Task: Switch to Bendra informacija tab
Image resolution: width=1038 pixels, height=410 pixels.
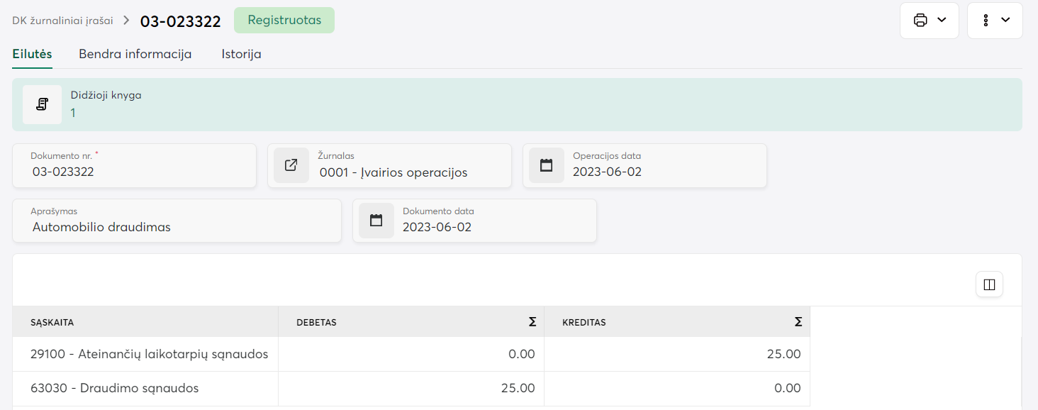Action: coord(135,54)
